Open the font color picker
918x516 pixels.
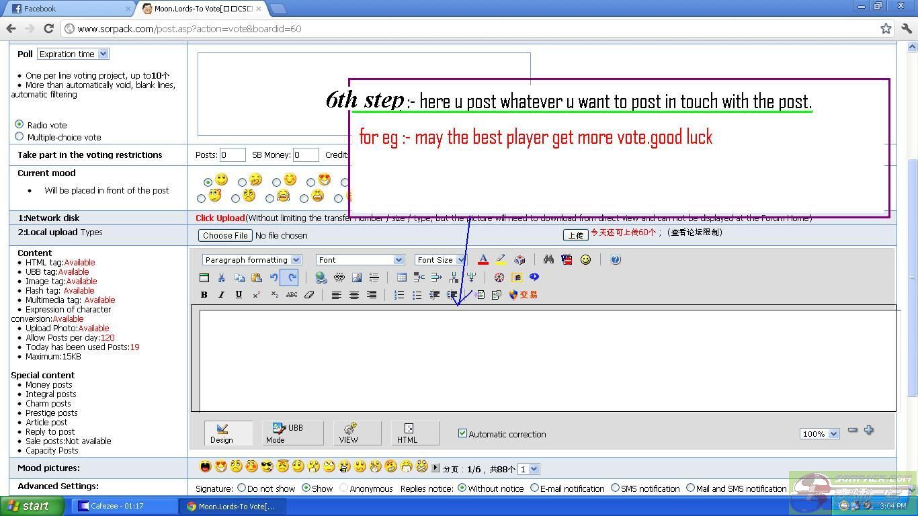click(x=483, y=260)
